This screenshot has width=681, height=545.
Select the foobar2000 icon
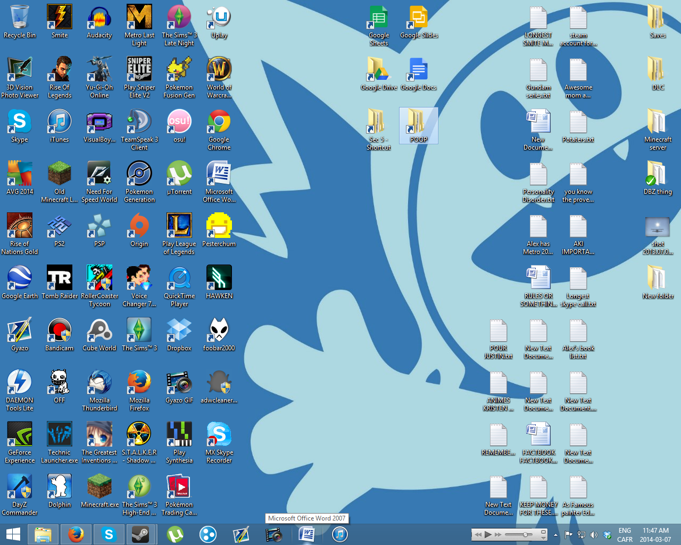click(x=219, y=335)
